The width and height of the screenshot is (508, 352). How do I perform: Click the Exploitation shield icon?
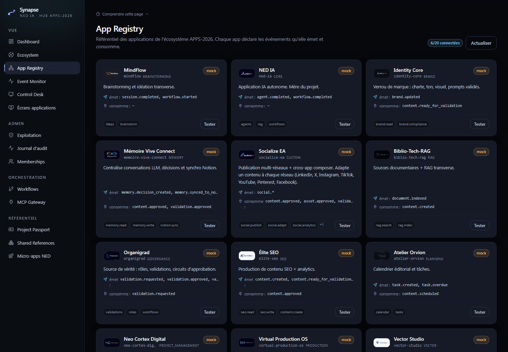tap(11, 135)
